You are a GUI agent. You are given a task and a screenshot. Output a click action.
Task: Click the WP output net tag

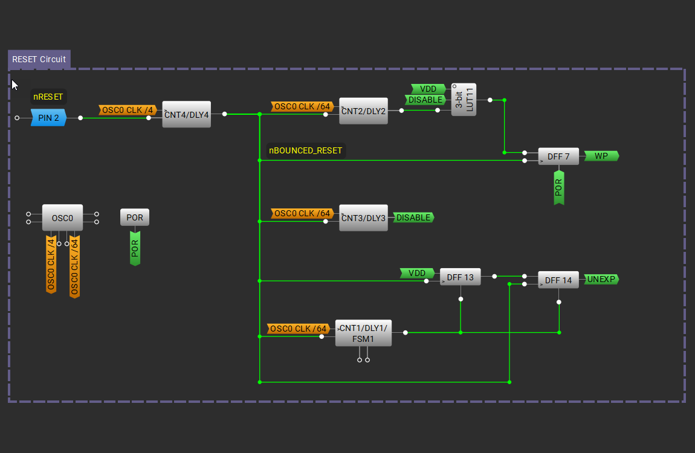pyautogui.click(x=601, y=156)
